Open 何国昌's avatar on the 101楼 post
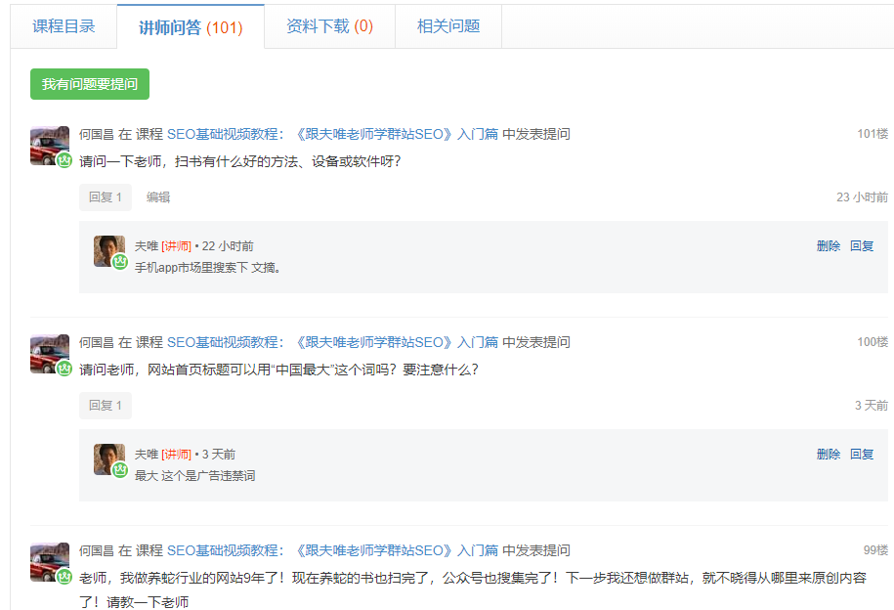 50,146
